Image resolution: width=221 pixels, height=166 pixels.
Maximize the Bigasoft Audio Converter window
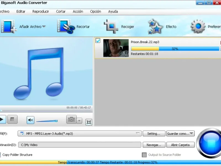click(209, 3)
